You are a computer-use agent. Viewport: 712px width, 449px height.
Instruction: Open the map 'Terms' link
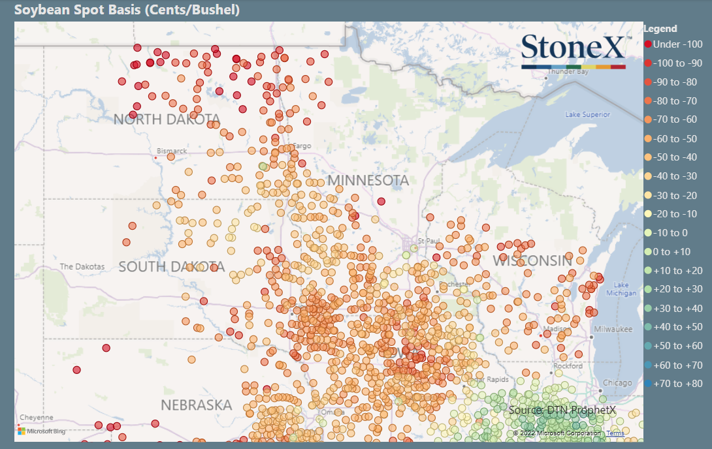click(x=615, y=433)
